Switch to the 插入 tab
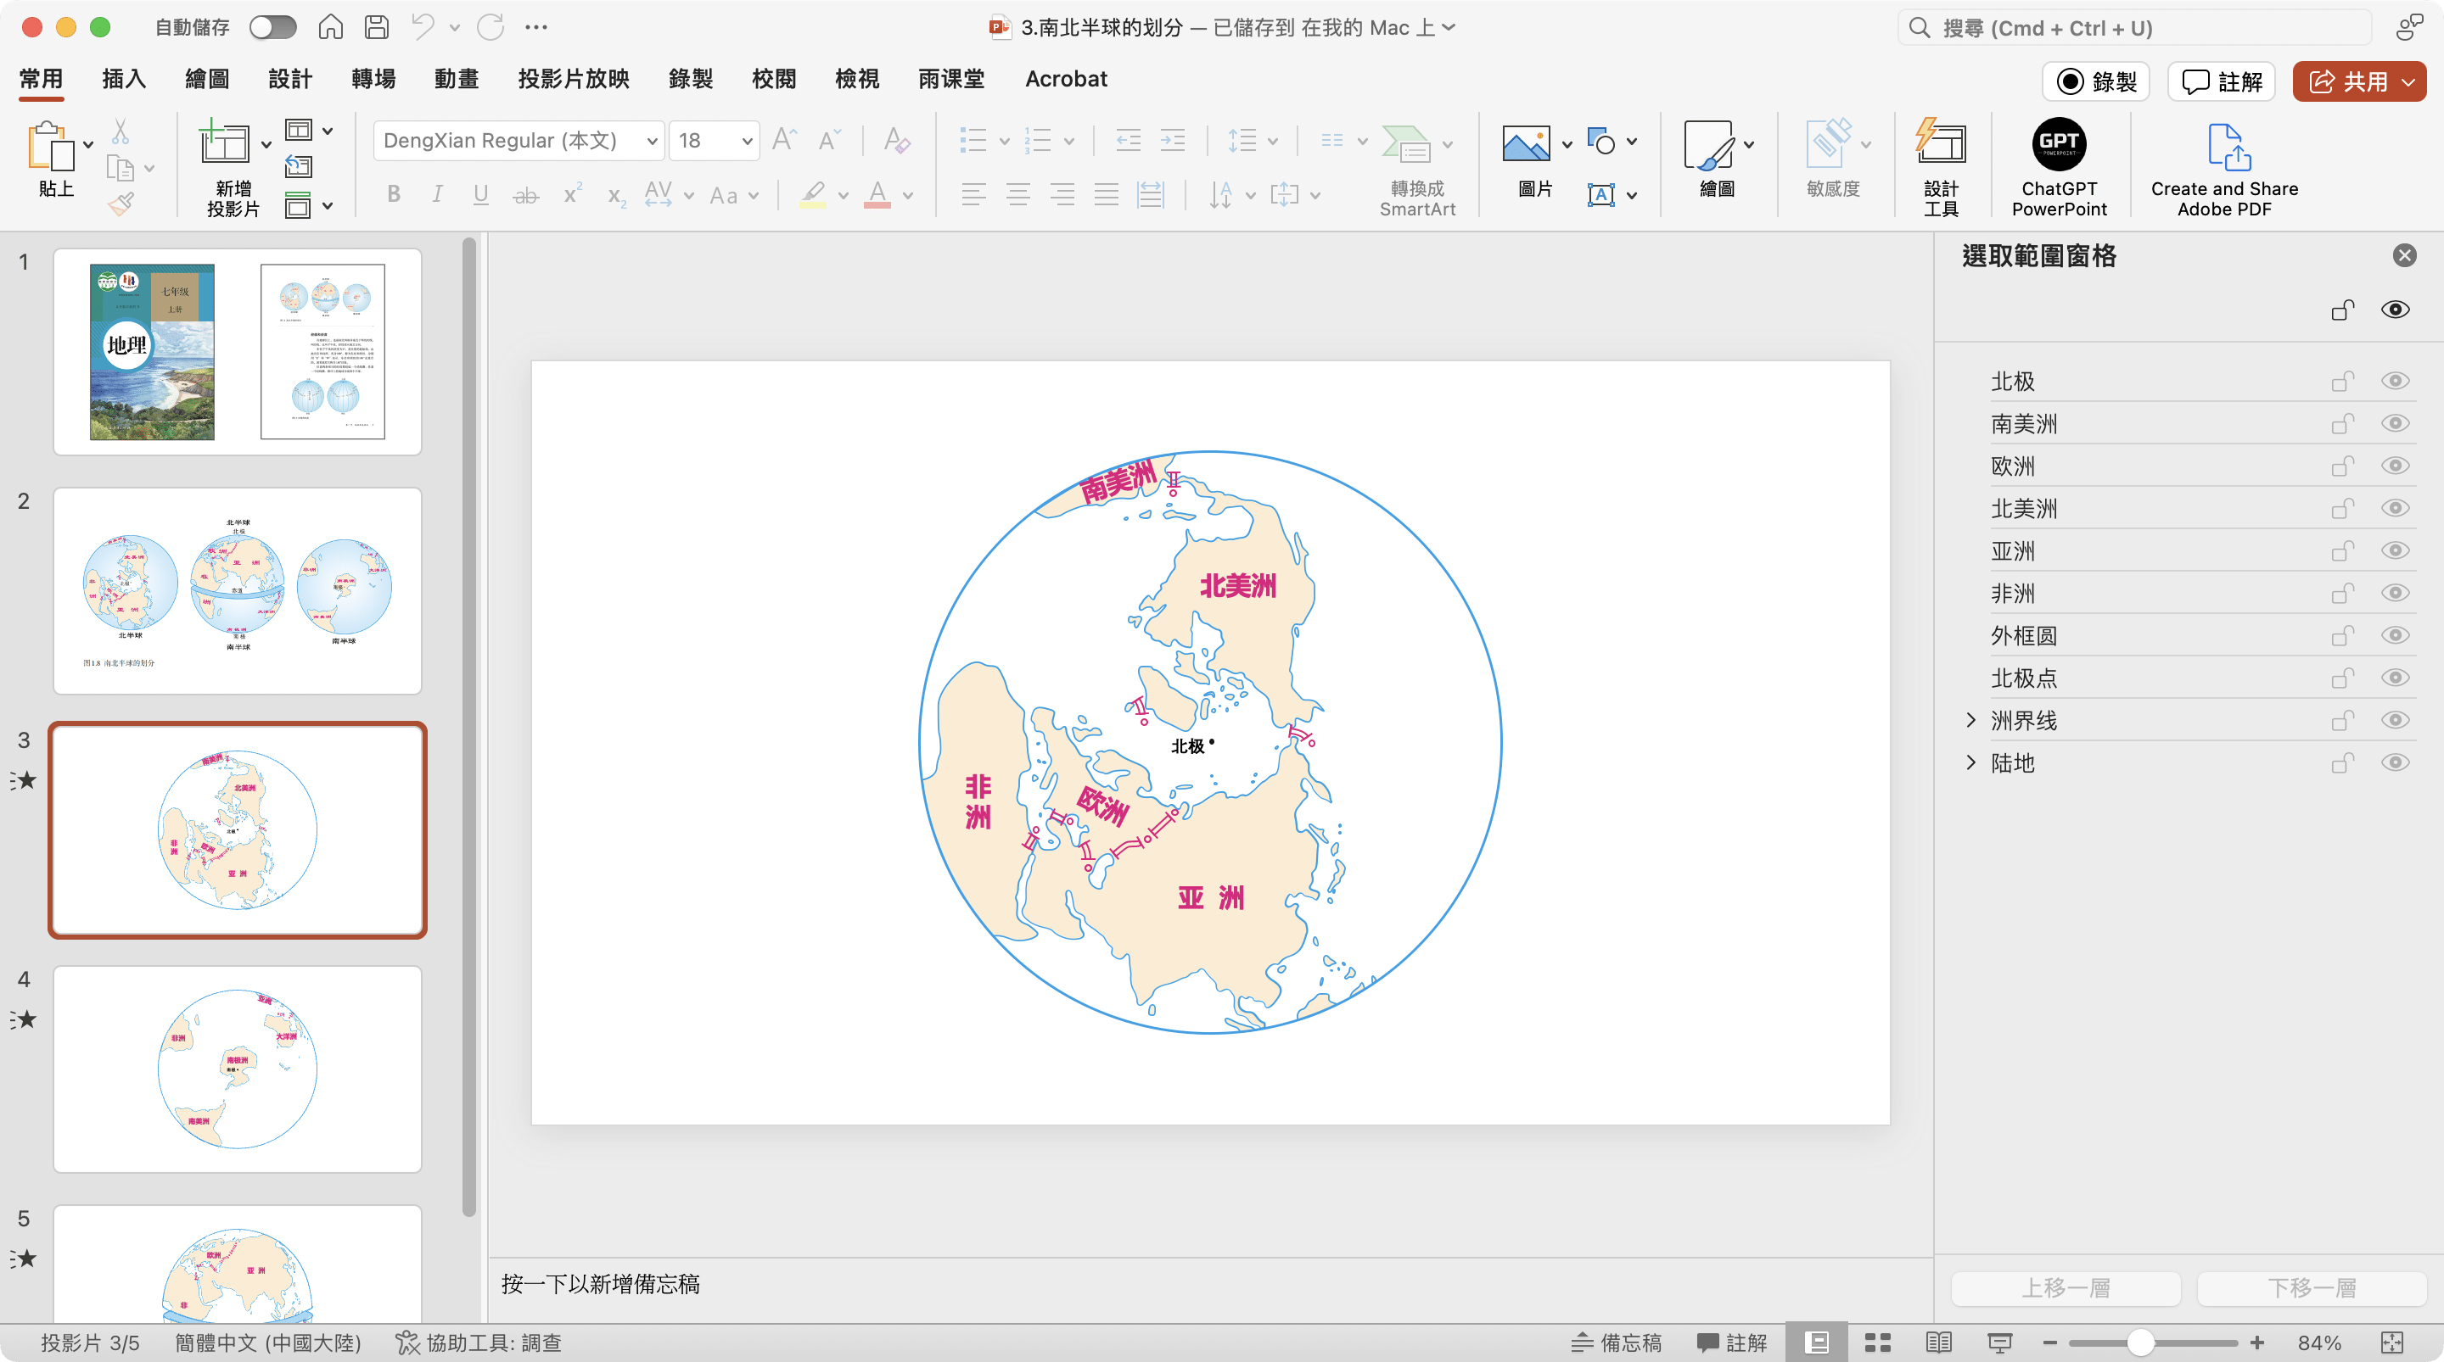Viewport: 2444px width, 1362px height. [123, 79]
